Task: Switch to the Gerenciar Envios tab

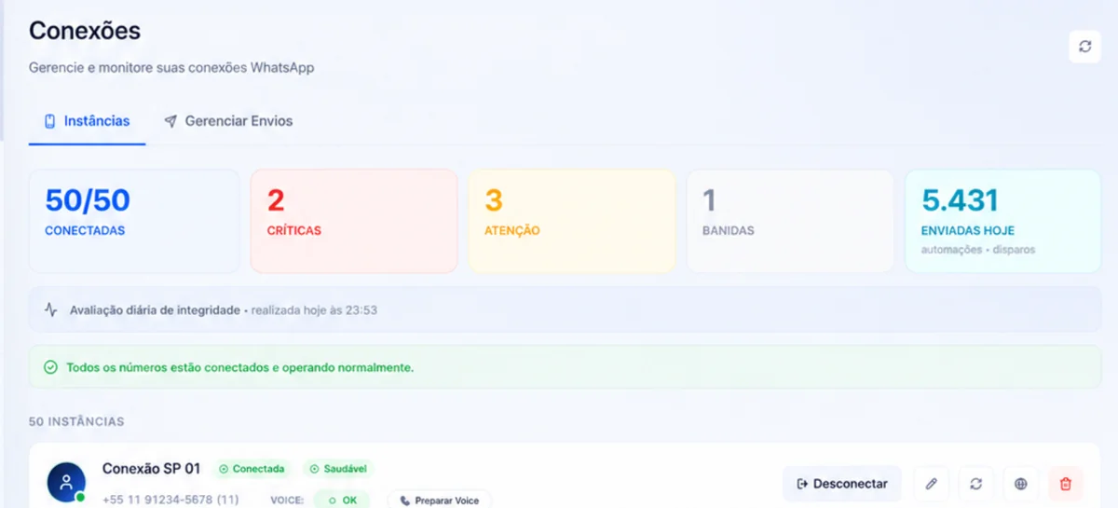Action: [228, 121]
